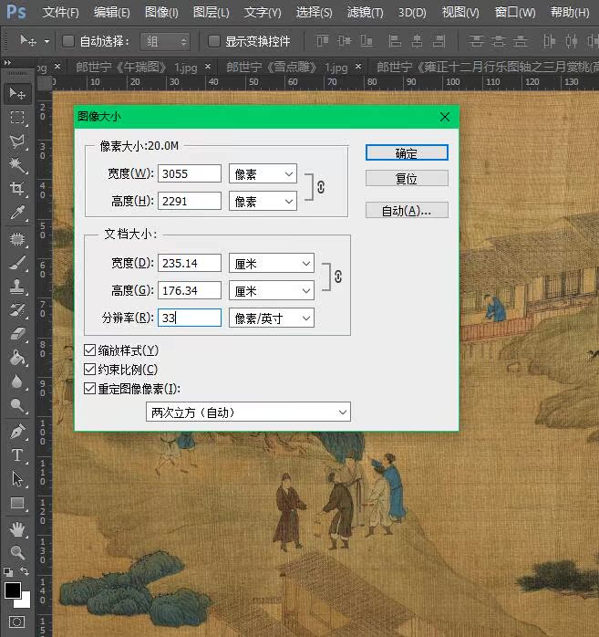This screenshot has width=599, height=637.
Task: Swap foreground and background colors
Action: (25, 571)
